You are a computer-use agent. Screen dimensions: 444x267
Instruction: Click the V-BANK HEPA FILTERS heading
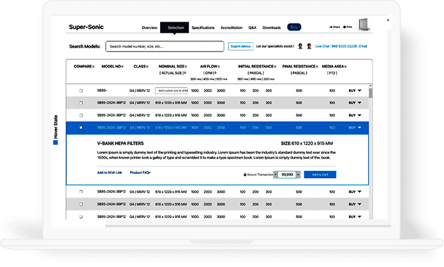click(120, 143)
